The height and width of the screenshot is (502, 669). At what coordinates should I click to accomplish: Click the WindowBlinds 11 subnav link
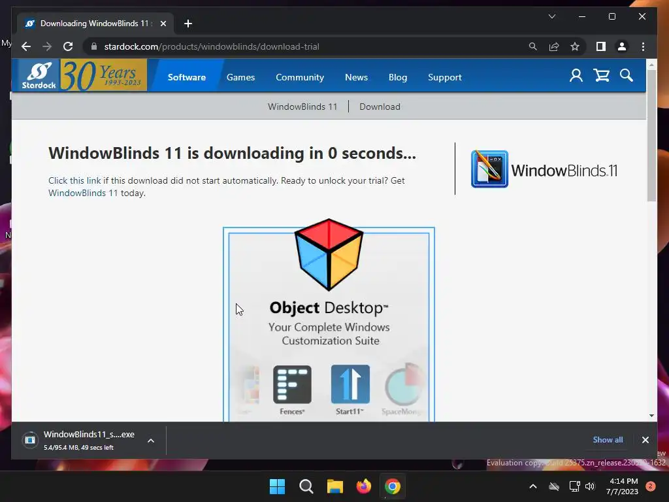(x=302, y=107)
